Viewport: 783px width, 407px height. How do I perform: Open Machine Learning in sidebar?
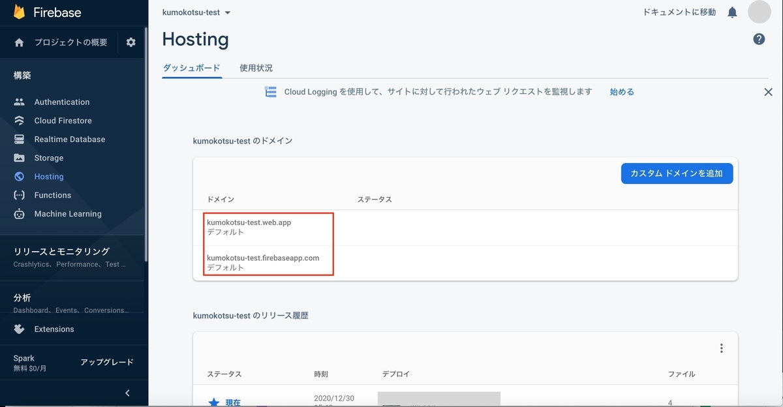68,214
